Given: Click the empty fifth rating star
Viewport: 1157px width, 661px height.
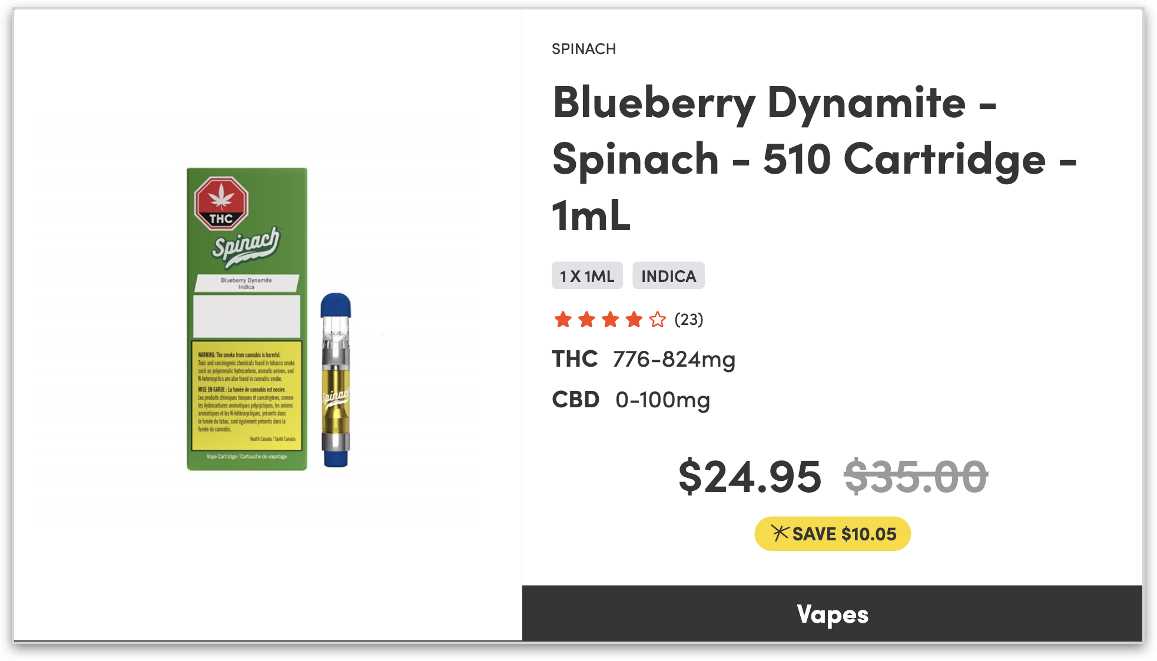Looking at the screenshot, I should click(657, 320).
